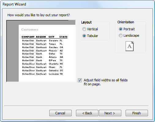Click the AZ state cell in preview
155x122 pixels.
pyautogui.click(x=61, y=51)
